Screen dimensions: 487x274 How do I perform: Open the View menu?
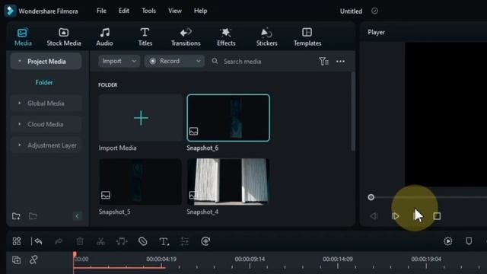tap(175, 11)
